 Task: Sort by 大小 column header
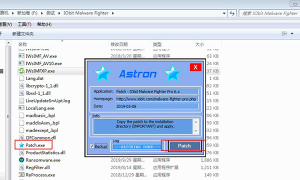click(x=199, y=44)
